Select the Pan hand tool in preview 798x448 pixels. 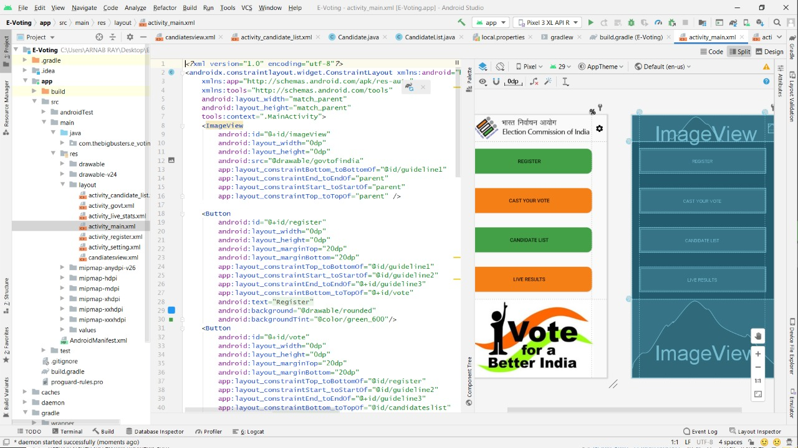tap(758, 336)
